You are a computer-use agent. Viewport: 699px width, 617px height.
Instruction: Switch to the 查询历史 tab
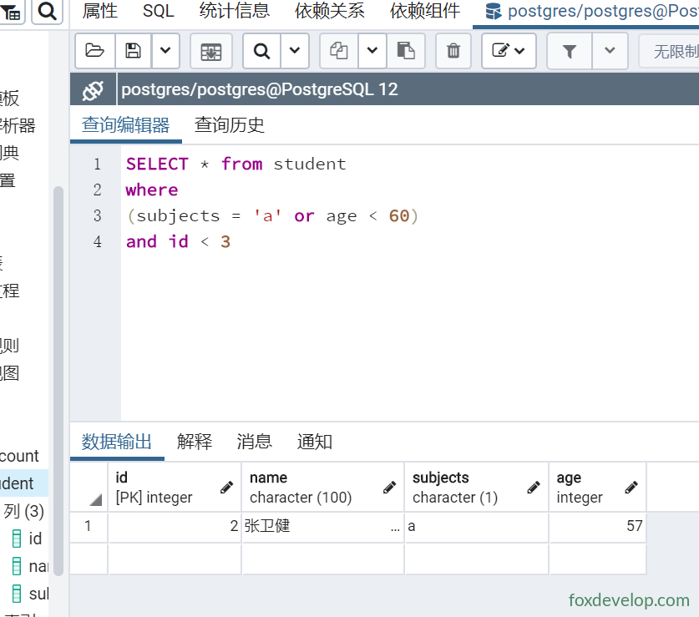point(229,125)
